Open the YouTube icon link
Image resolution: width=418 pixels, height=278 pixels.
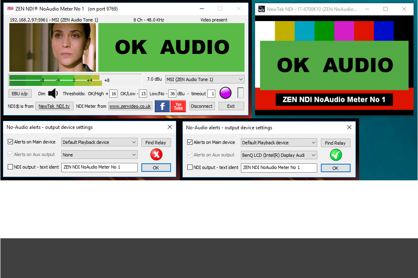pos(178,106)
